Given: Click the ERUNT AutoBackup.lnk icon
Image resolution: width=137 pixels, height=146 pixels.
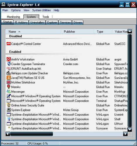Looking at the screenshot, I should (x=8, y=69).
